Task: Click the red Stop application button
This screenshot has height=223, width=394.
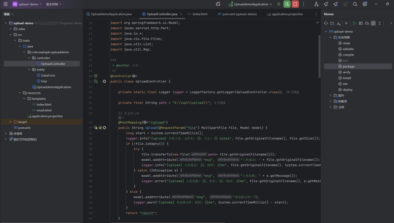Action: pos(295,4)
